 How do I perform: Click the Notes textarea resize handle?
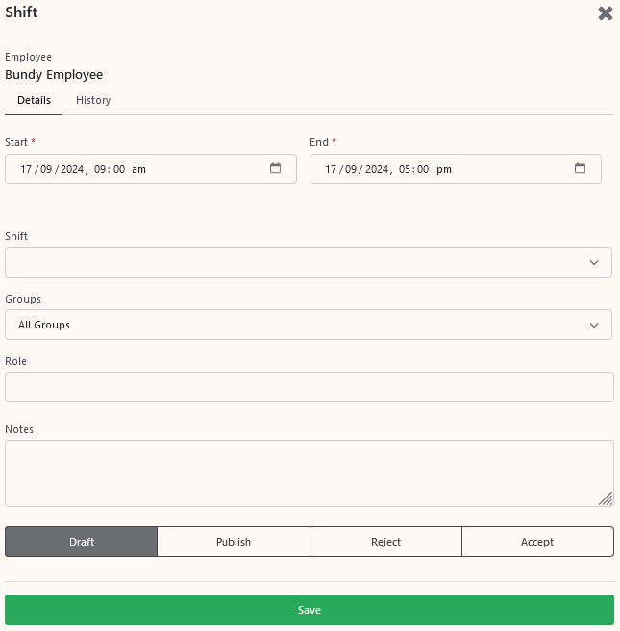[x=606, y=498]
